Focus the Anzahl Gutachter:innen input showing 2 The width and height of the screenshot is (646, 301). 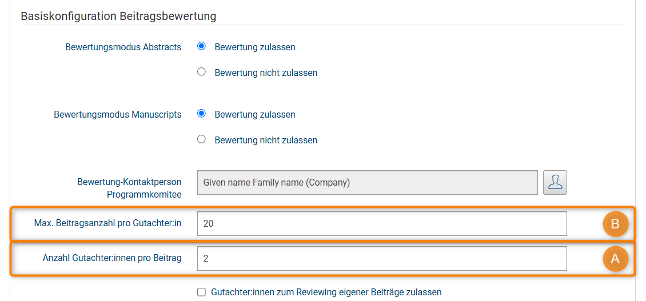tap(381, 258)
